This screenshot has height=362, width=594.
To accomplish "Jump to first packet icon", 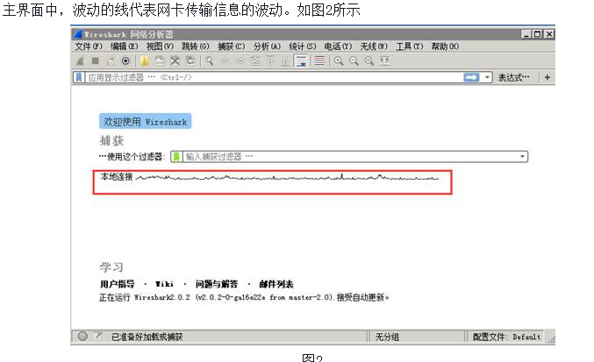I will point(270,60).
